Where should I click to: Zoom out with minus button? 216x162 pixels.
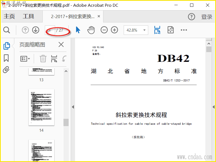(104, 30)
